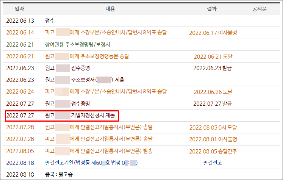Select the date 2022.06.24

tap(20, 92)
